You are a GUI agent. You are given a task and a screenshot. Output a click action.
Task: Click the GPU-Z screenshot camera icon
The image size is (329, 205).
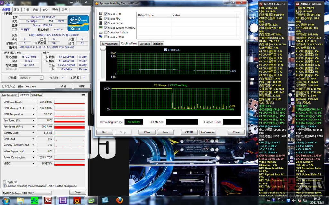click(84, 95)
